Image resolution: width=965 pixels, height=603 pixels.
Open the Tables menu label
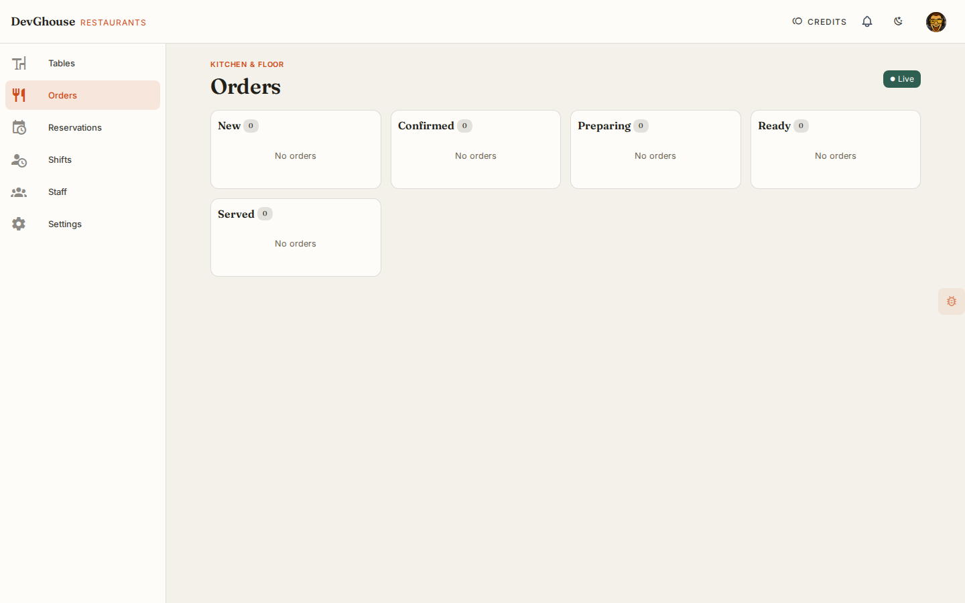pyautogui.click(x=62, y=63)
